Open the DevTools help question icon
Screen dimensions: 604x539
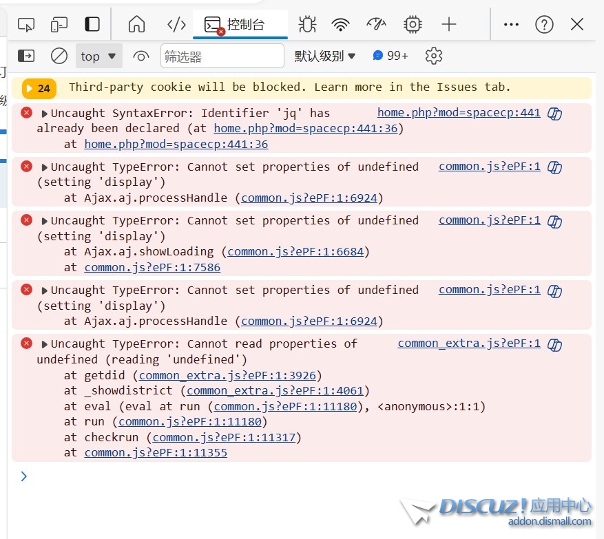[544, 25]
